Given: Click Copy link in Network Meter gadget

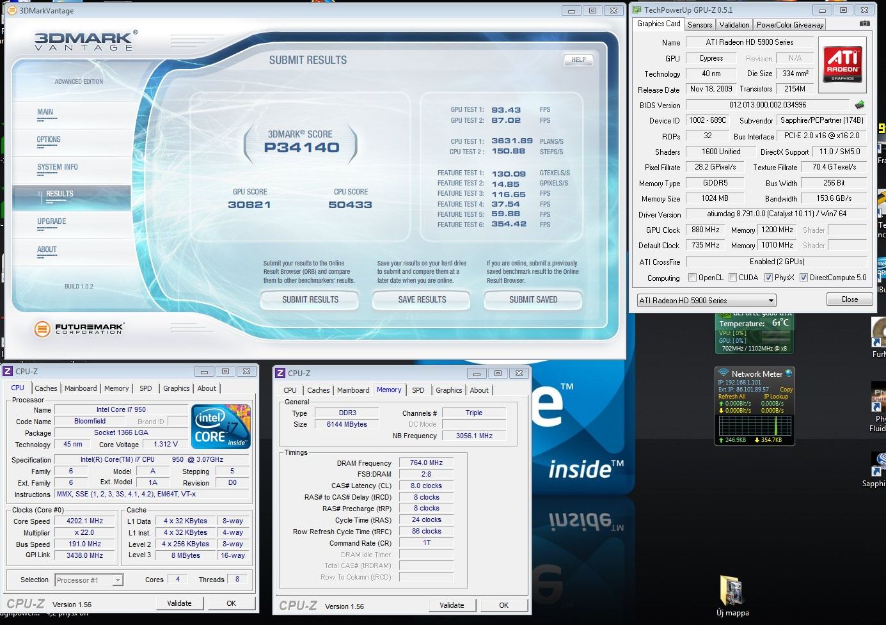Looking at the screenshot, I should (x=786, y=390).
